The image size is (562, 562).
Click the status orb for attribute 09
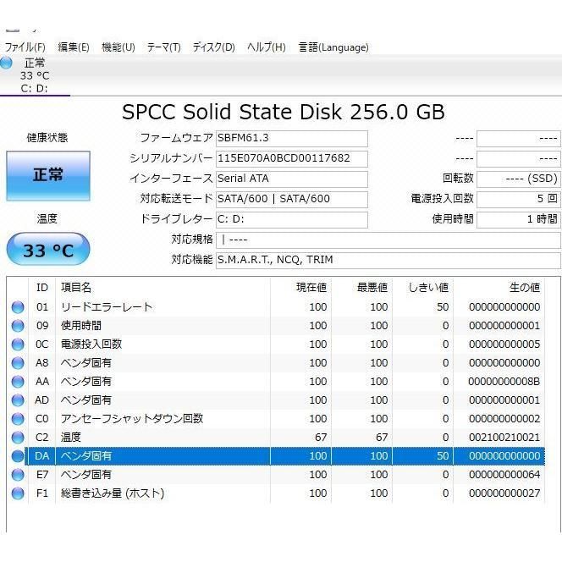point(18,326)
